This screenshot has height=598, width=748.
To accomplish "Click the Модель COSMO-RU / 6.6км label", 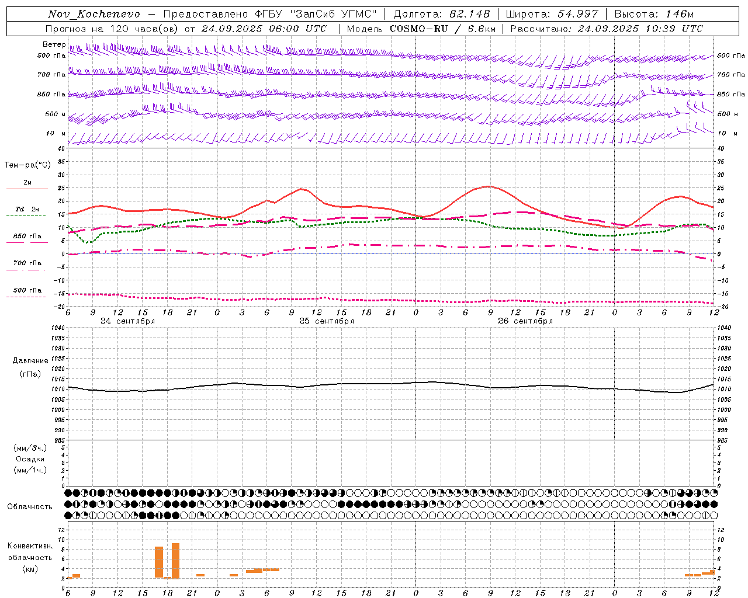I will point(421,29).
